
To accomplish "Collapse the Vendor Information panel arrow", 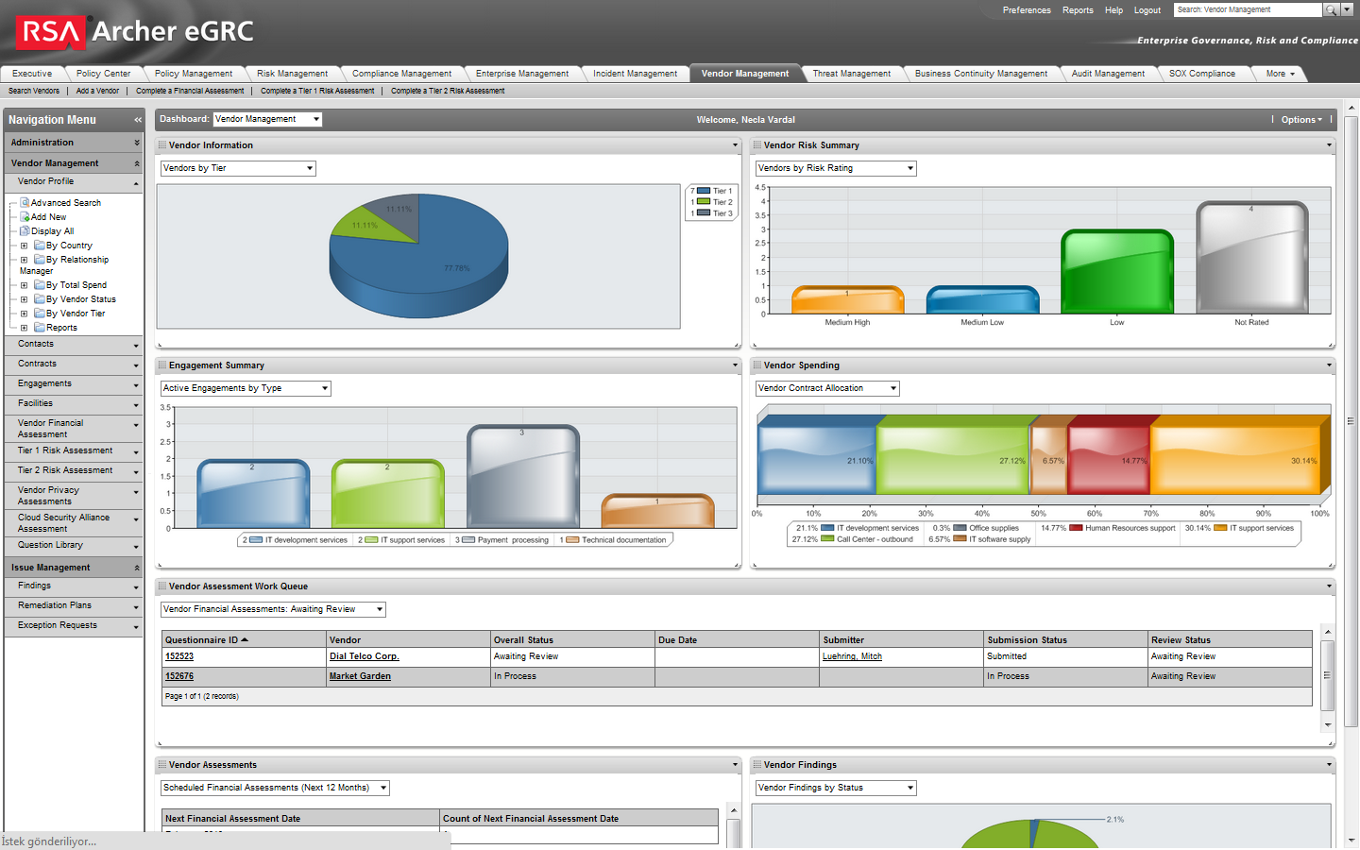I will pos(735,145).
